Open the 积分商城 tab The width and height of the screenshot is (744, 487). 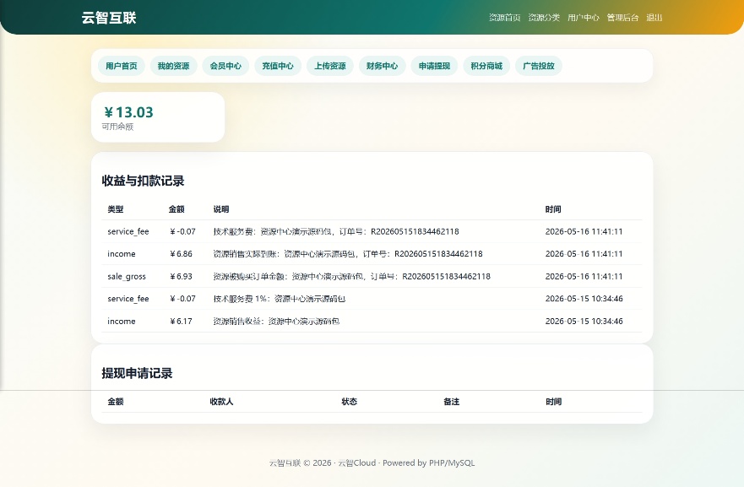tap(486, 66)
